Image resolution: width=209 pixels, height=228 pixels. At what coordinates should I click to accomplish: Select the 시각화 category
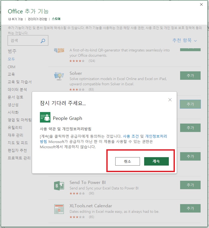pyautogui.click(x=13, y=112)
